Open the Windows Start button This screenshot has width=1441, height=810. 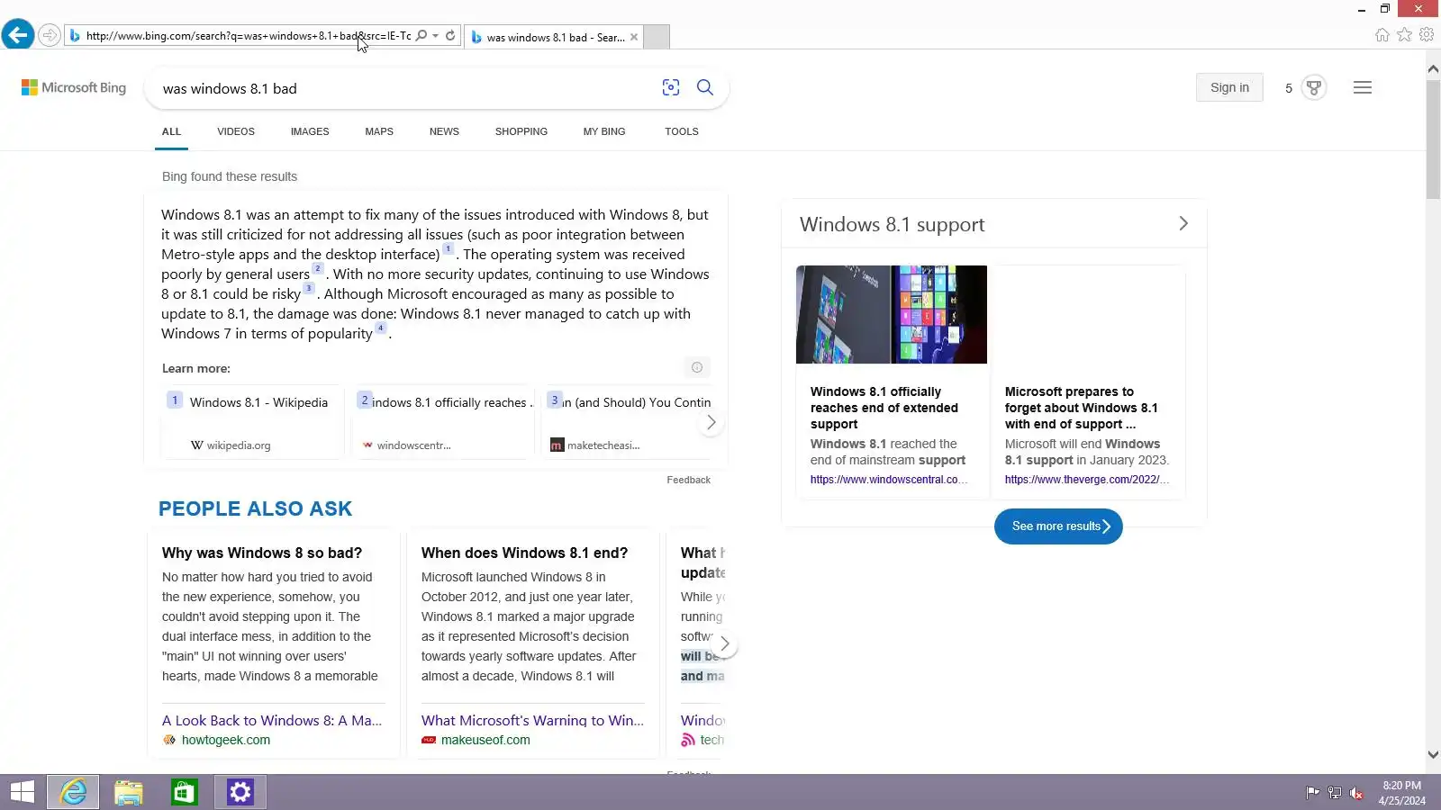pos(23,792)
